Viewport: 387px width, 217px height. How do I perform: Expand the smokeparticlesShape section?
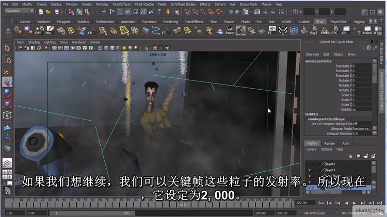pyautogui.click(x=326, y=119)
